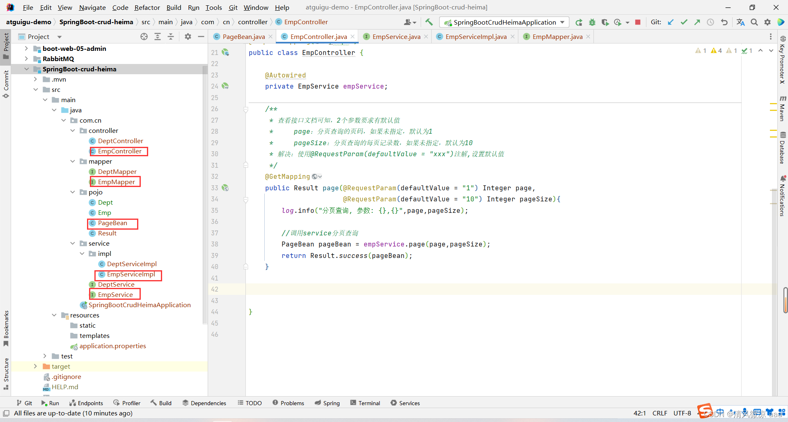Click SpringBoot-crud-heima breadcrumb
This screenshot has height=422, width=788.
pyautogui.click(x=96, y=22)
